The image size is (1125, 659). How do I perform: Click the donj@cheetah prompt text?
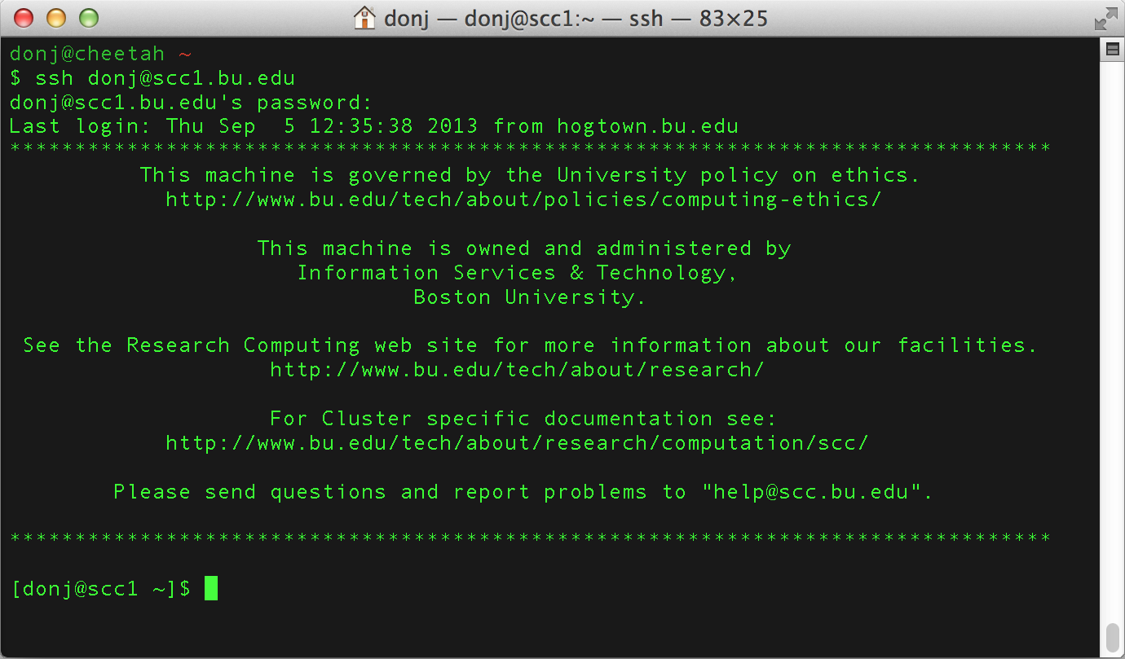coord(87,54)
